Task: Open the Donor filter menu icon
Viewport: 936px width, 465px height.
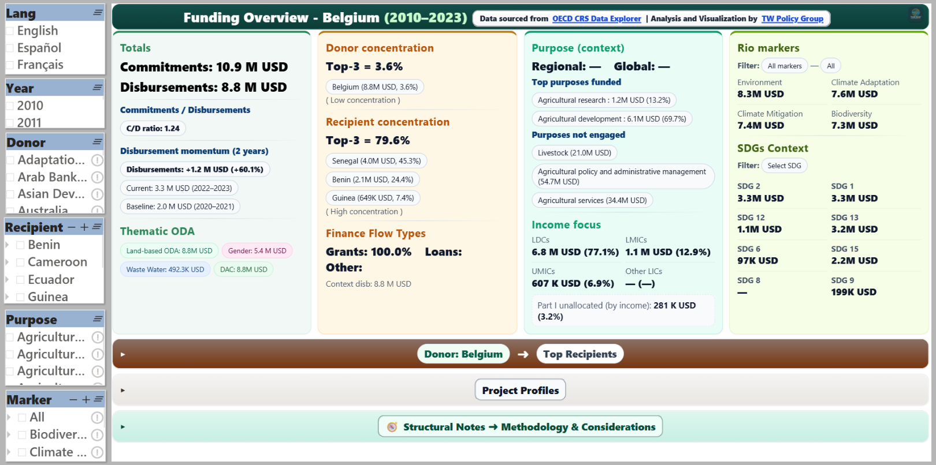Action: (98, 142)
